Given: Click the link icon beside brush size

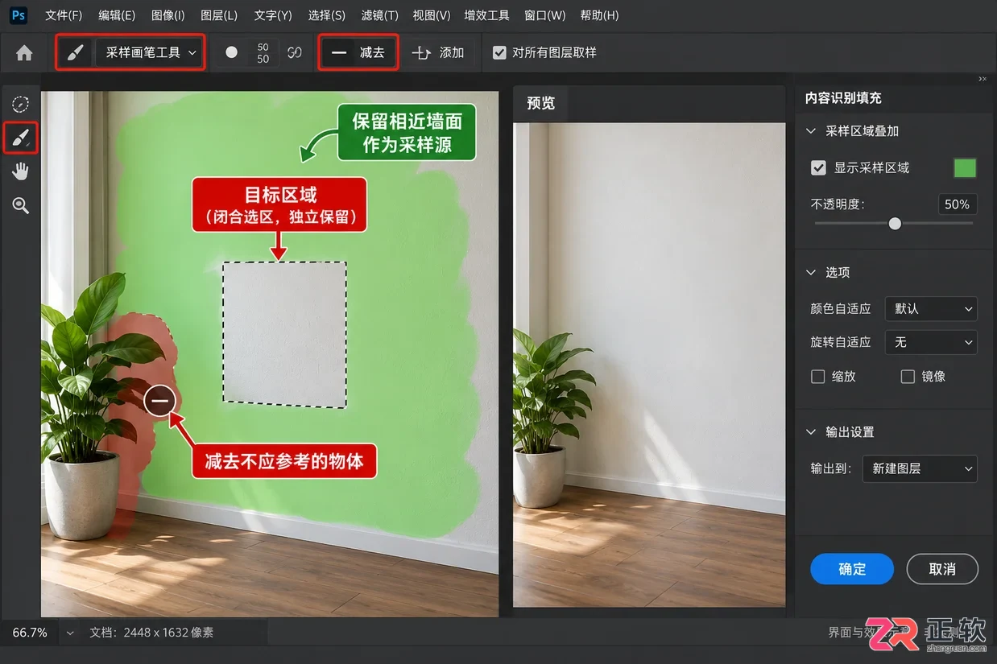Looking at the screenshot, I should (x=295, y=52).
